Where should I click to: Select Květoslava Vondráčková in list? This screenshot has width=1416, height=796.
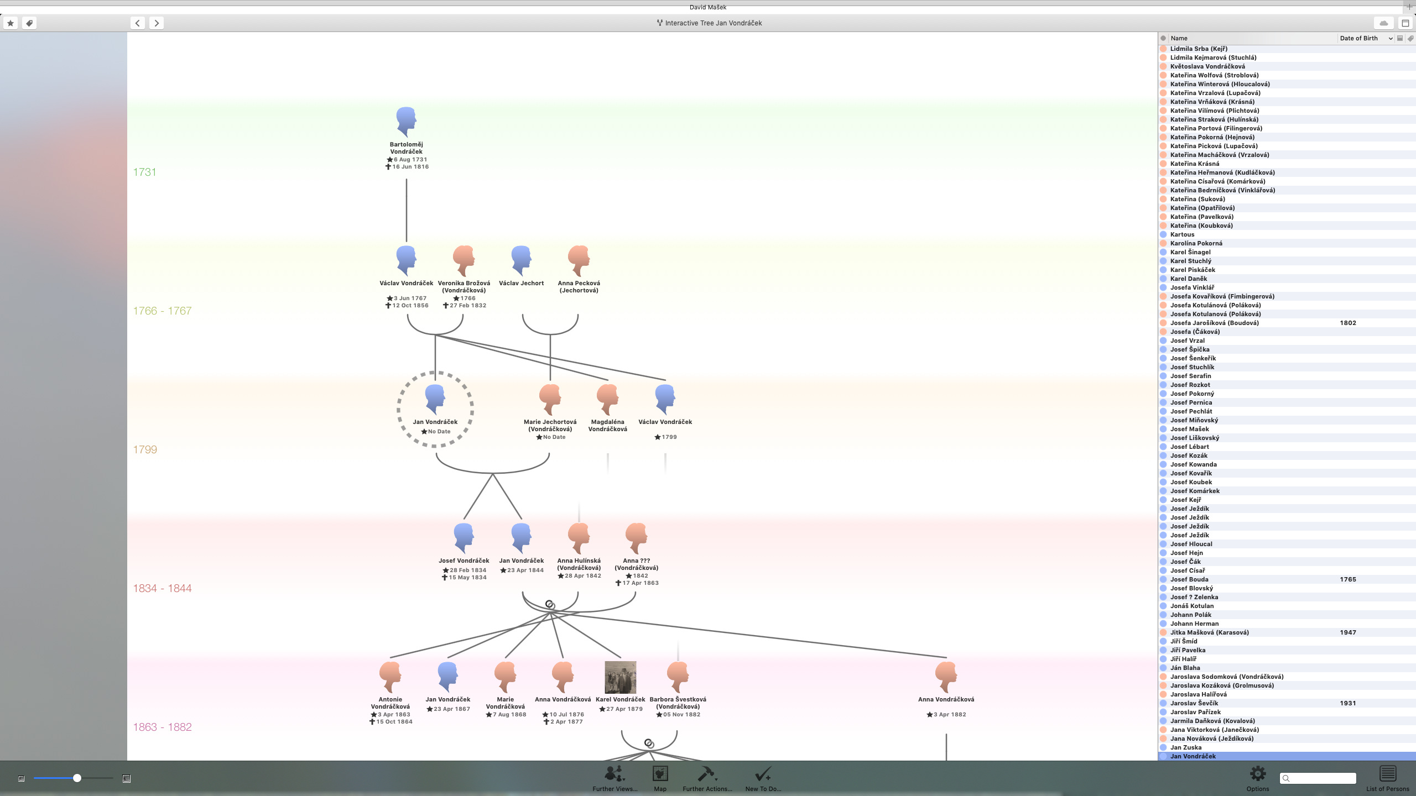pos(1287,66)
